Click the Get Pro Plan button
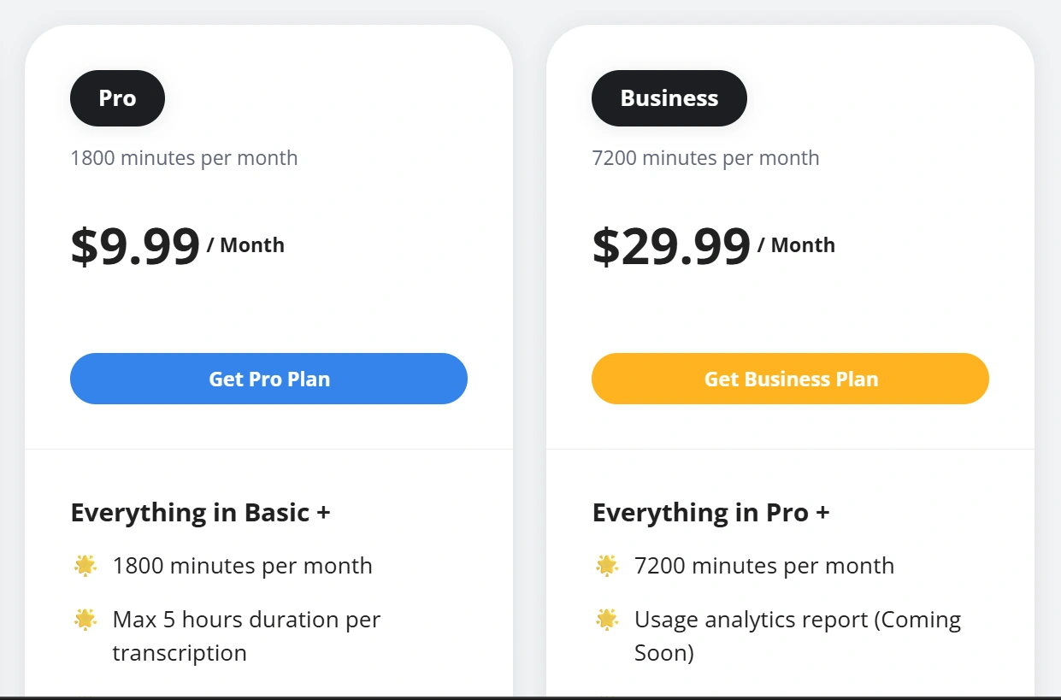1061x700 pixels. (268, 379)
